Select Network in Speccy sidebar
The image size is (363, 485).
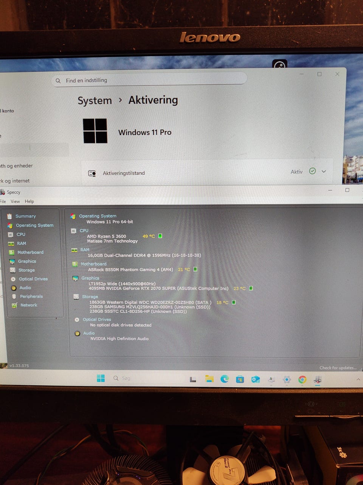click(x=29, y=305)
